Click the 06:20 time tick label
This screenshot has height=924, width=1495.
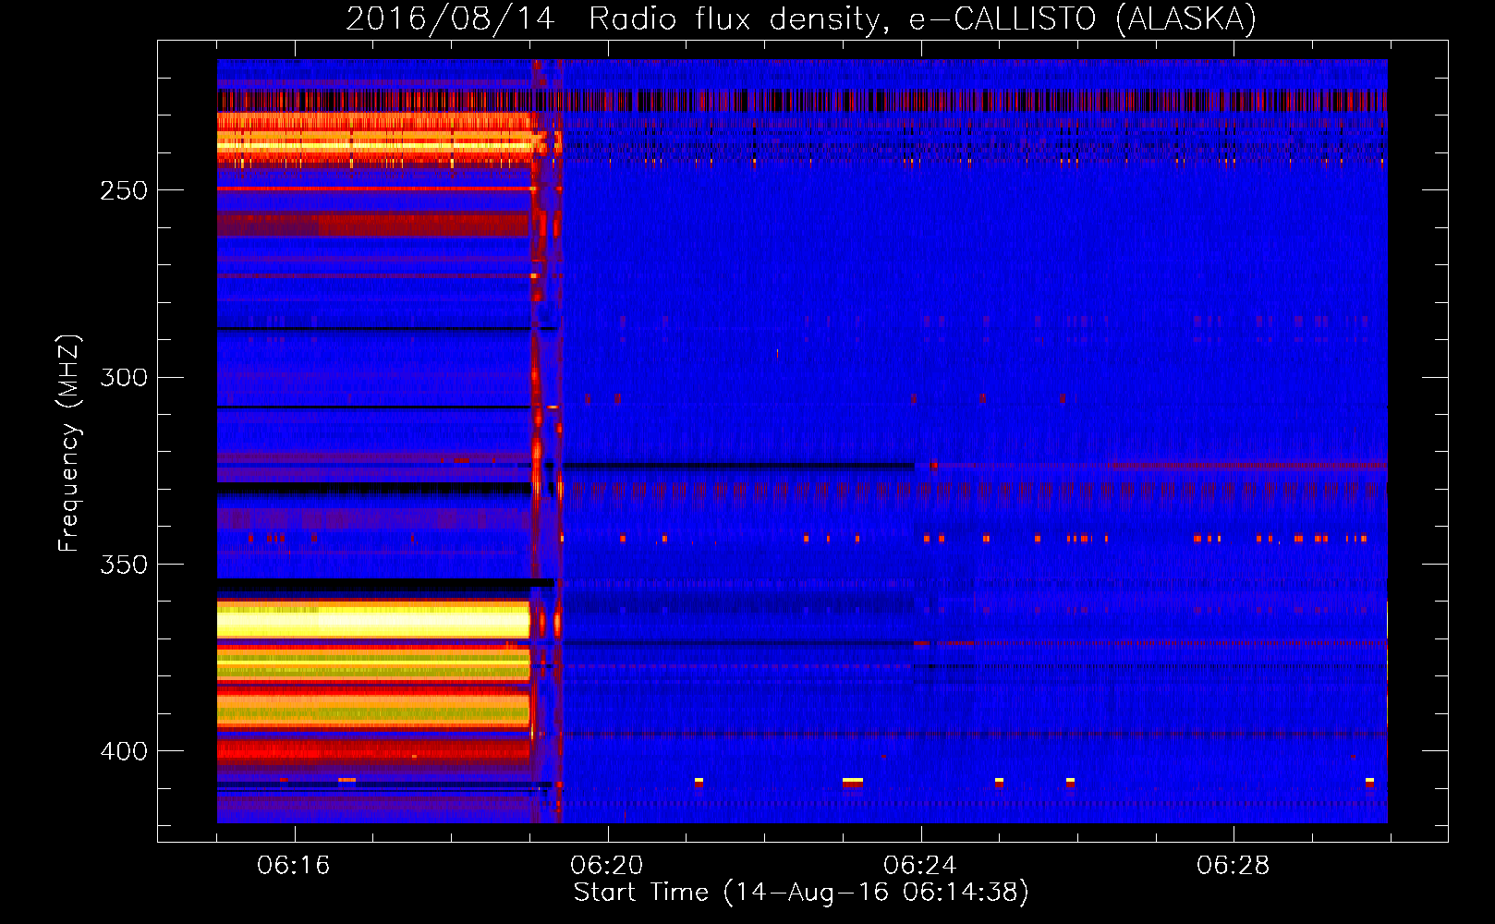click(x=607, y=866)
